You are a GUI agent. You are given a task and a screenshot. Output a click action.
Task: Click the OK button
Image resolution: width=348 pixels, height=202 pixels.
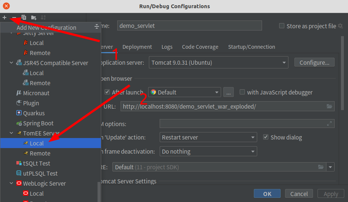pyautogui.click(x=267, y=193)
